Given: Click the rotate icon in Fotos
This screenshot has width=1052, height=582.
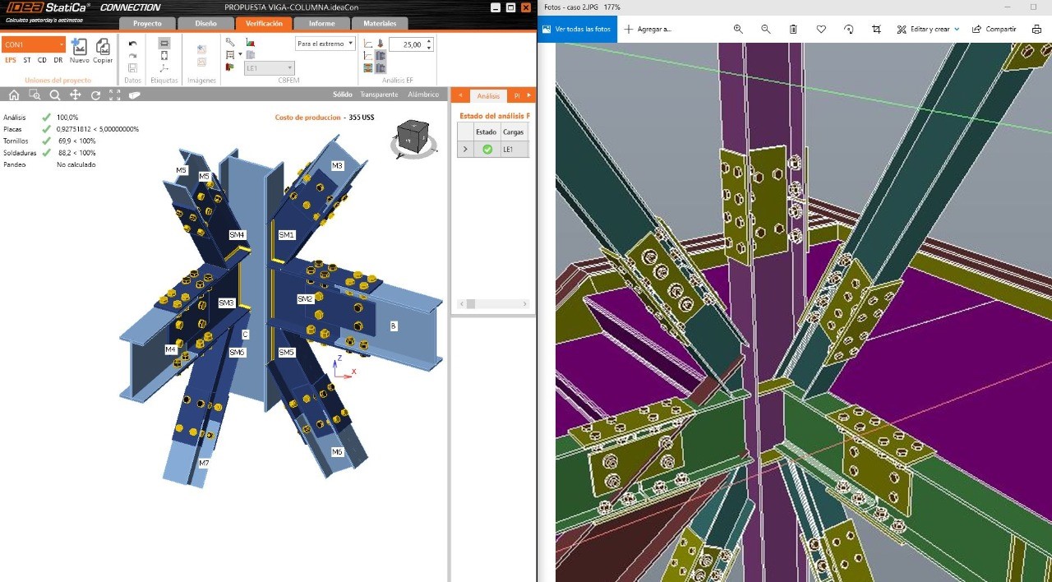Looking at the screenshot, I should (x=849, y=30).
